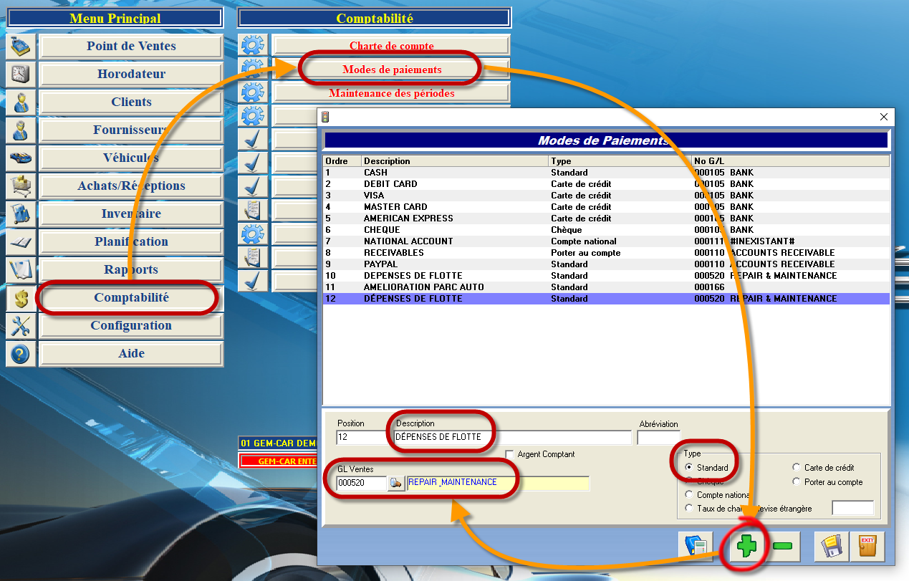909x581 pixels.
Task: Click the clock icon next to Horodateur
Action: tap(20, 74)
